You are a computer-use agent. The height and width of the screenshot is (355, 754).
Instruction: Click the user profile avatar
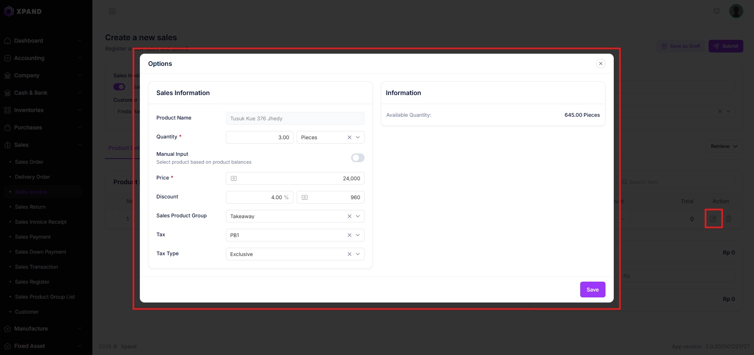click(736, 11)
